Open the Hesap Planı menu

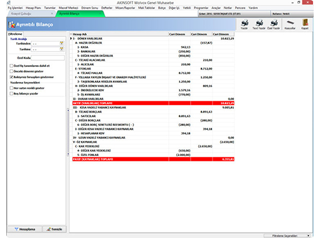[x=33, y=8]
